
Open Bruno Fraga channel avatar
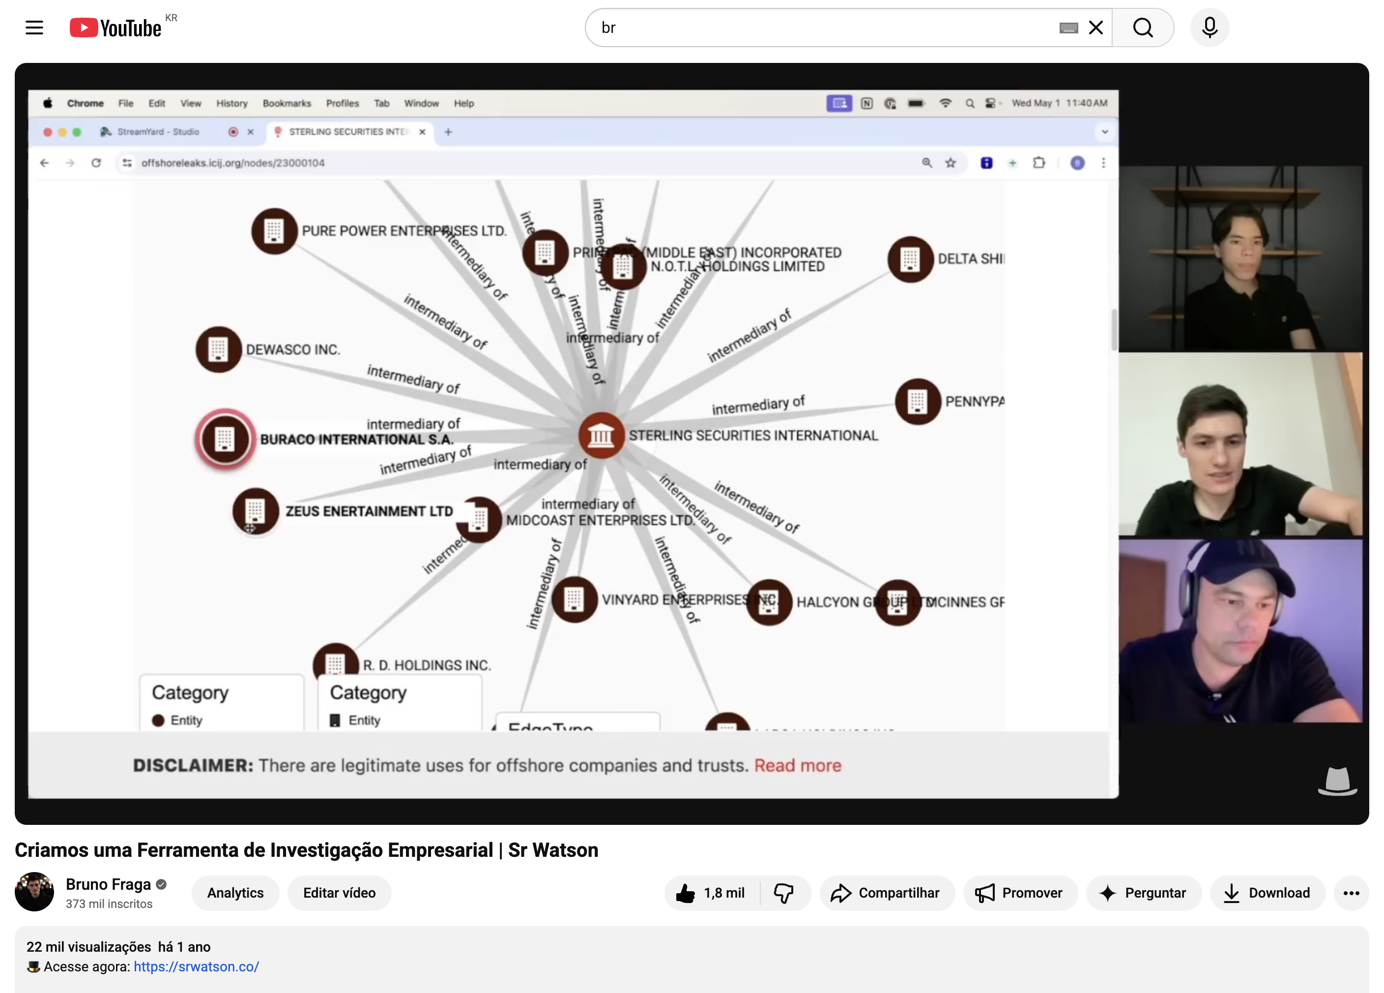(34, 892)
